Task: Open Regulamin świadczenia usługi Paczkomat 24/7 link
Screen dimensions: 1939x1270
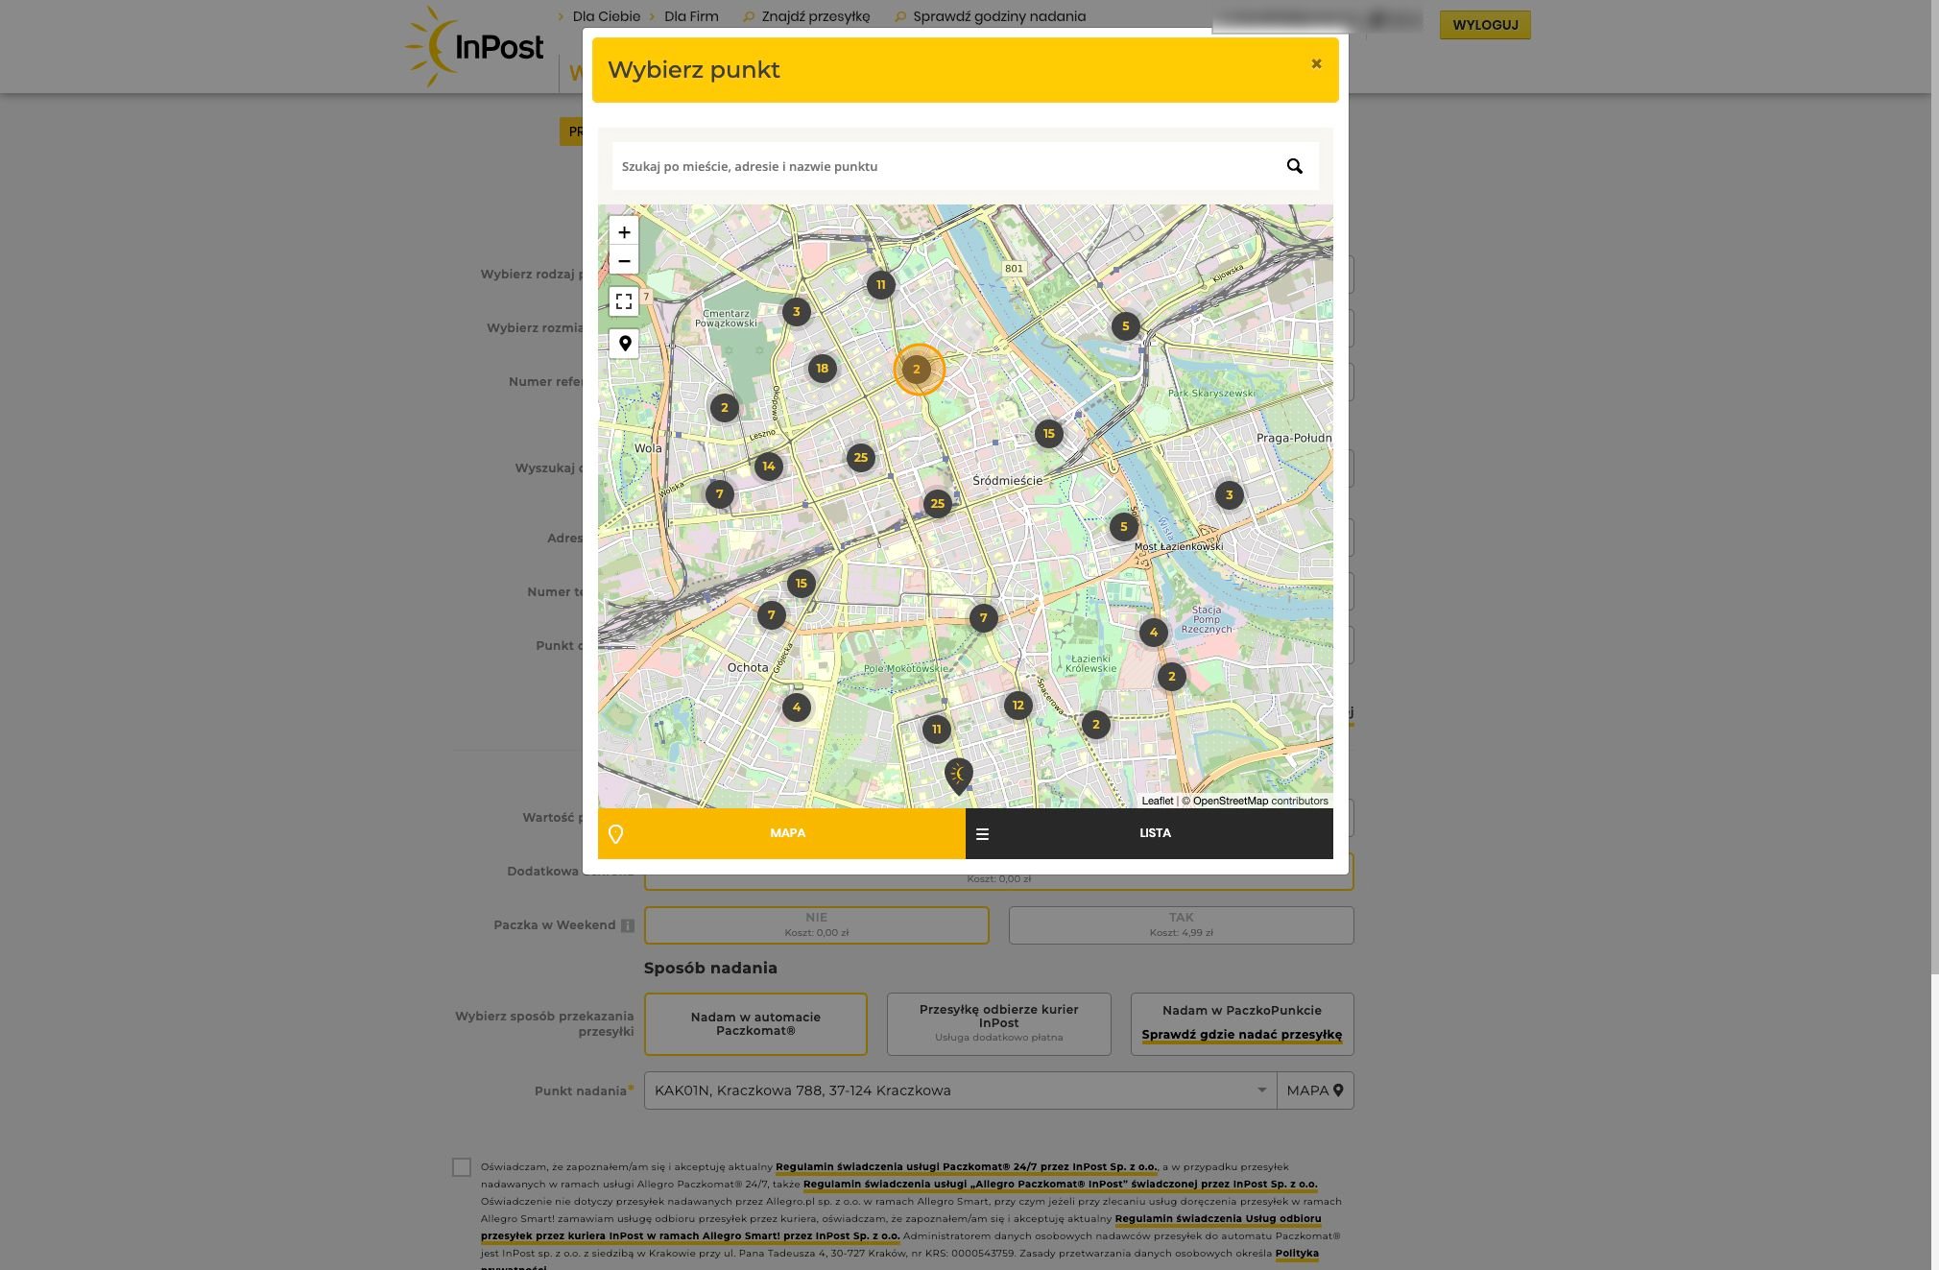Action: [x=967, y=1167]
